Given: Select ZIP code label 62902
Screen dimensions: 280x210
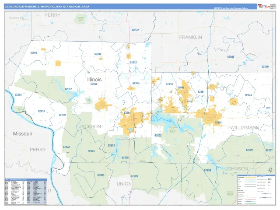Looking at the screenshot, I should click(x=158, y=136).
